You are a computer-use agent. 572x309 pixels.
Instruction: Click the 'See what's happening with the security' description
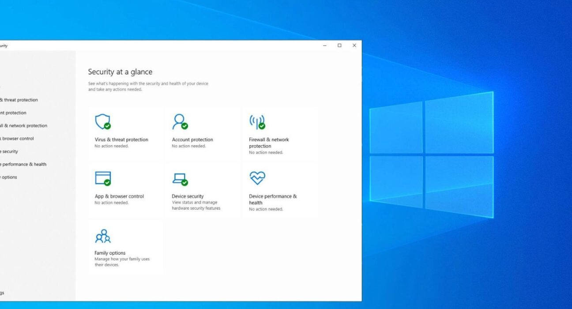click(x=148, y=86)
